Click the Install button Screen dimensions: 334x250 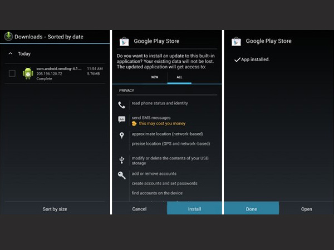[194, 209]
